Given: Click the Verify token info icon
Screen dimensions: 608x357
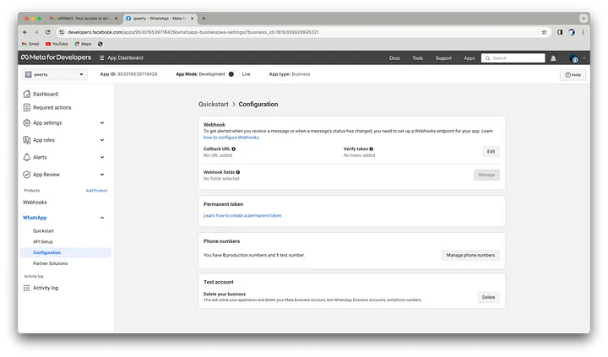Looking at the screenshot, I should click(371, 149).
